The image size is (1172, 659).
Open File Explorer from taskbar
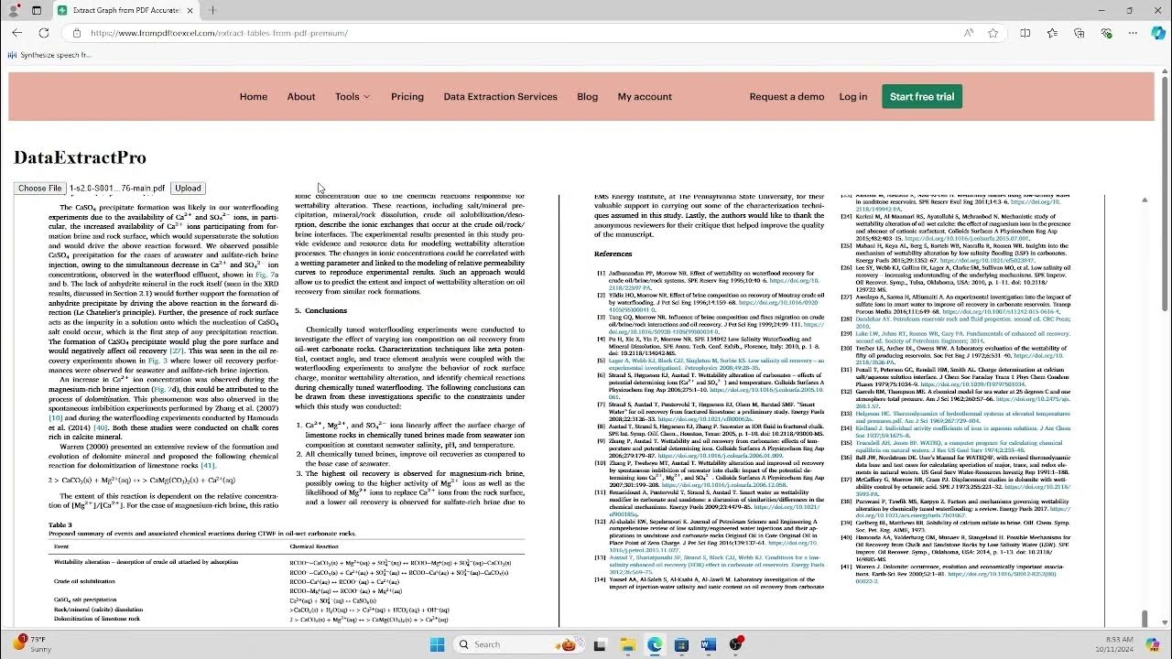tap(627, 644)
